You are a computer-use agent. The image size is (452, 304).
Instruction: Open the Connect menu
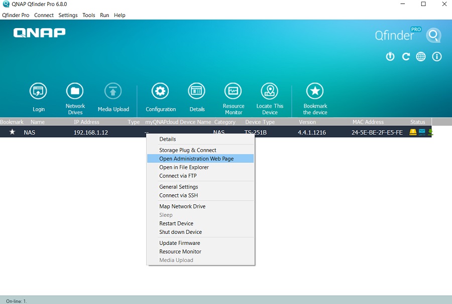pos(44,15)
